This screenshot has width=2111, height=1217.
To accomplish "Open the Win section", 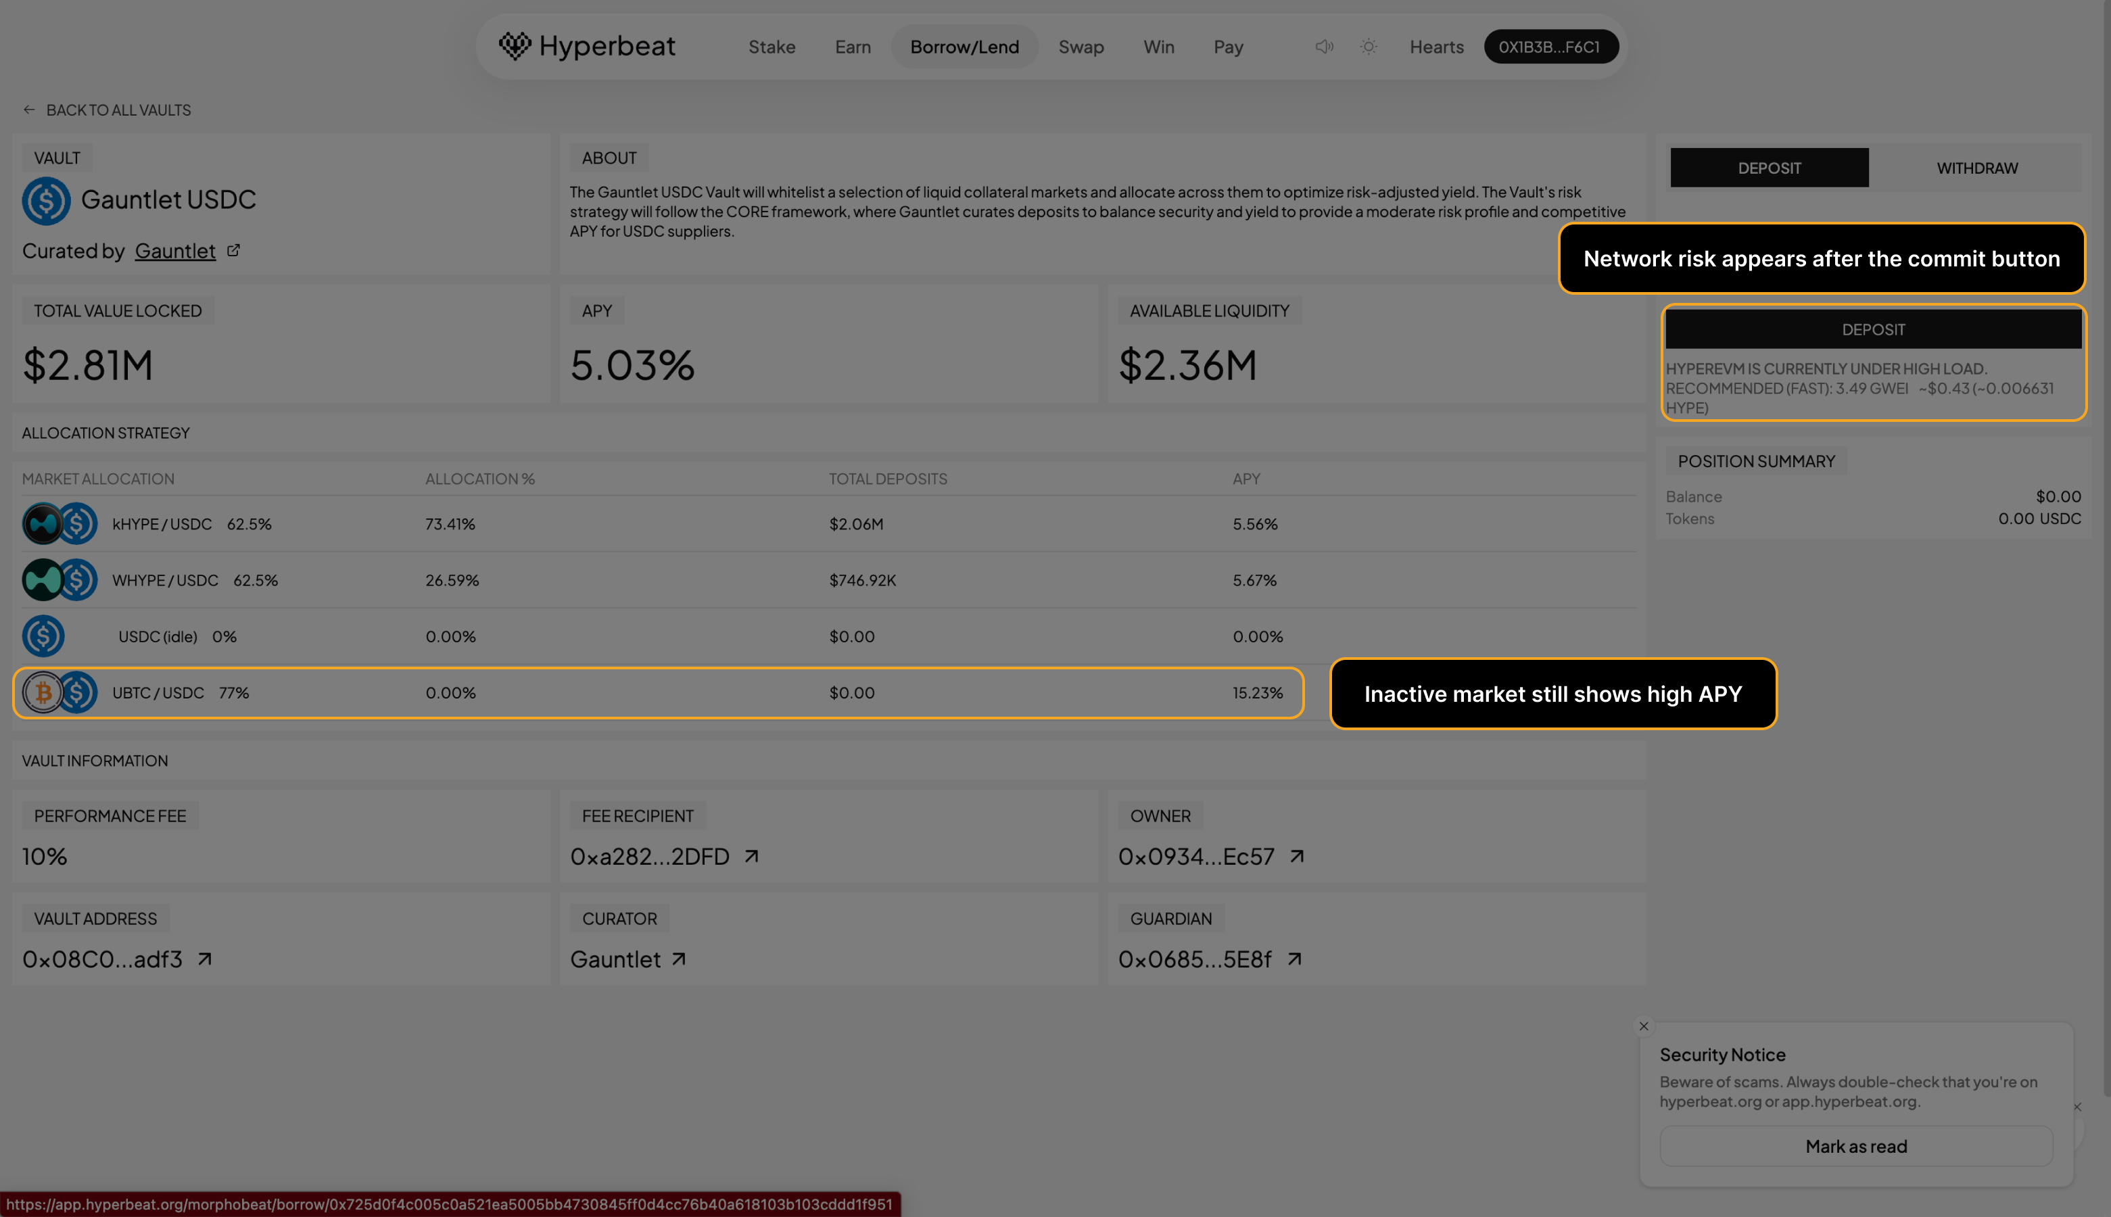I will click(x=1158, y=47).
